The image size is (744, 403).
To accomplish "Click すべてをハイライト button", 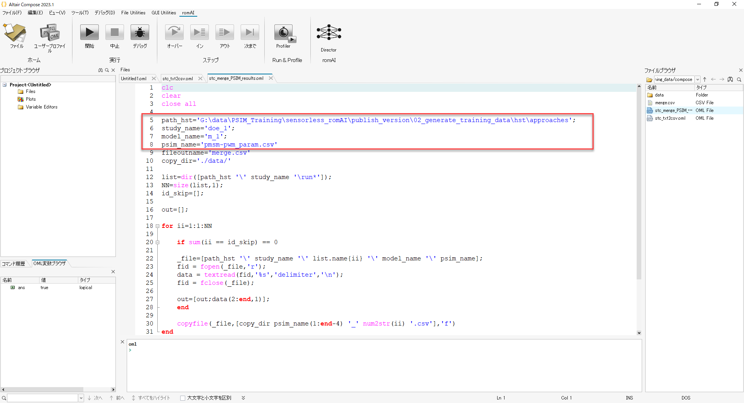I will [151, 398].
